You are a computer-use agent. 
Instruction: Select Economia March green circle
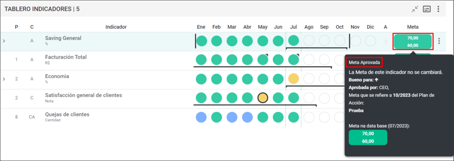tap(232, 79)
